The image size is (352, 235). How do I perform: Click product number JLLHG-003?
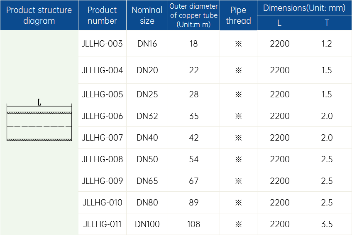click(x=102, y=44)
